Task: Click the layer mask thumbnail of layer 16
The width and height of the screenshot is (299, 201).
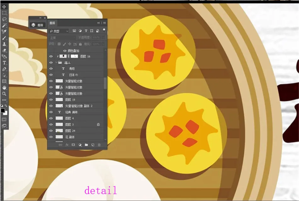Action: click(x=75, y=56)
